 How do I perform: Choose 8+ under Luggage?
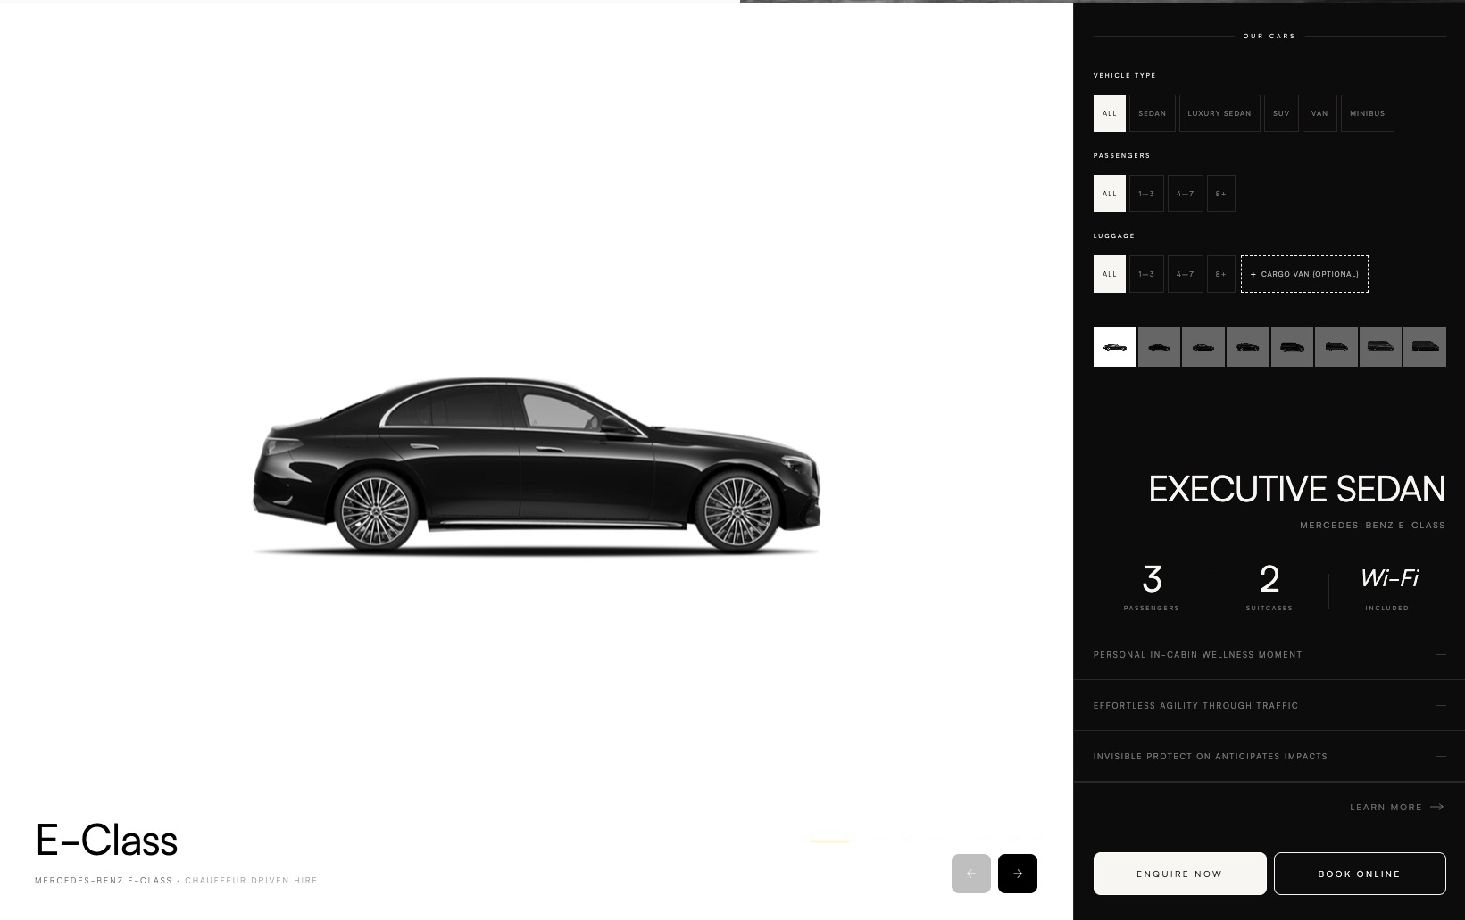1220,274
